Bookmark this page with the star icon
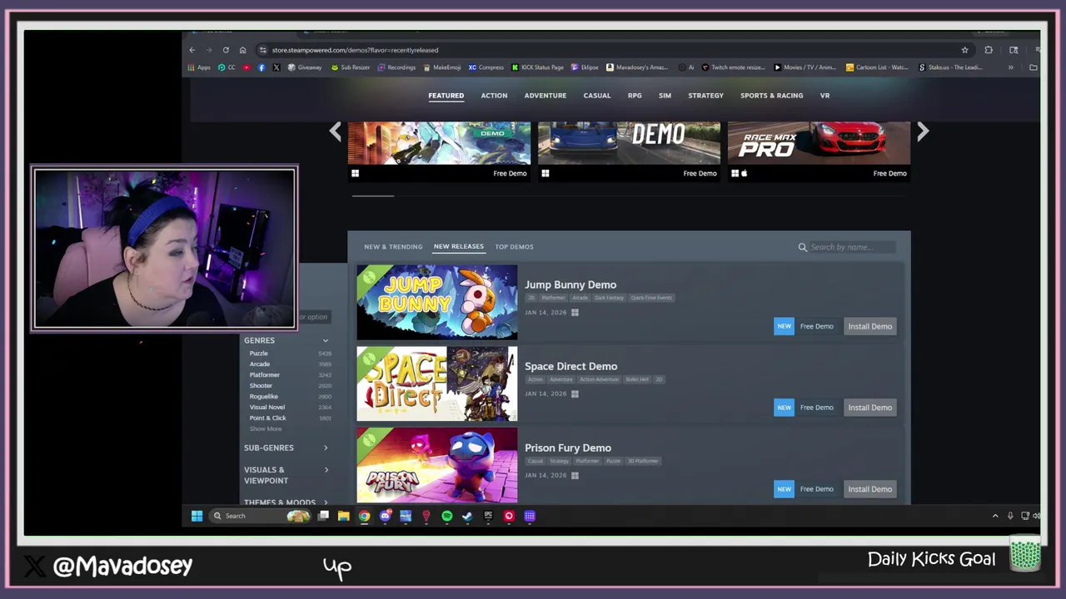Image resolution: width=1066 pixels, height=599 pixels. click(965, 50)
